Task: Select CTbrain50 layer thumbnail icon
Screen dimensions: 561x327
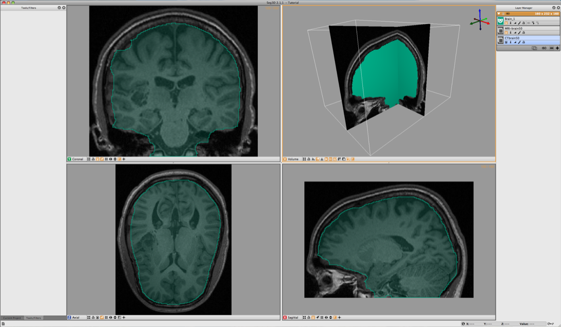Action: click(501, 41)
